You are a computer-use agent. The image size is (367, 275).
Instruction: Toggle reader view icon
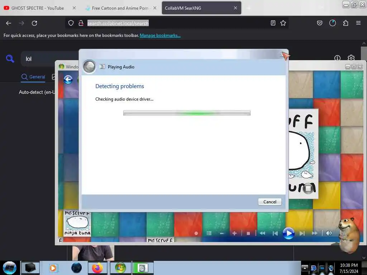pyautogui.click(x=273, y=23)
